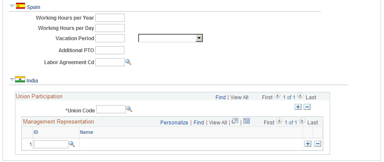Show next Union Participation row arrow
This screenshot has height=162, width=384.
[x=301, y=96]
